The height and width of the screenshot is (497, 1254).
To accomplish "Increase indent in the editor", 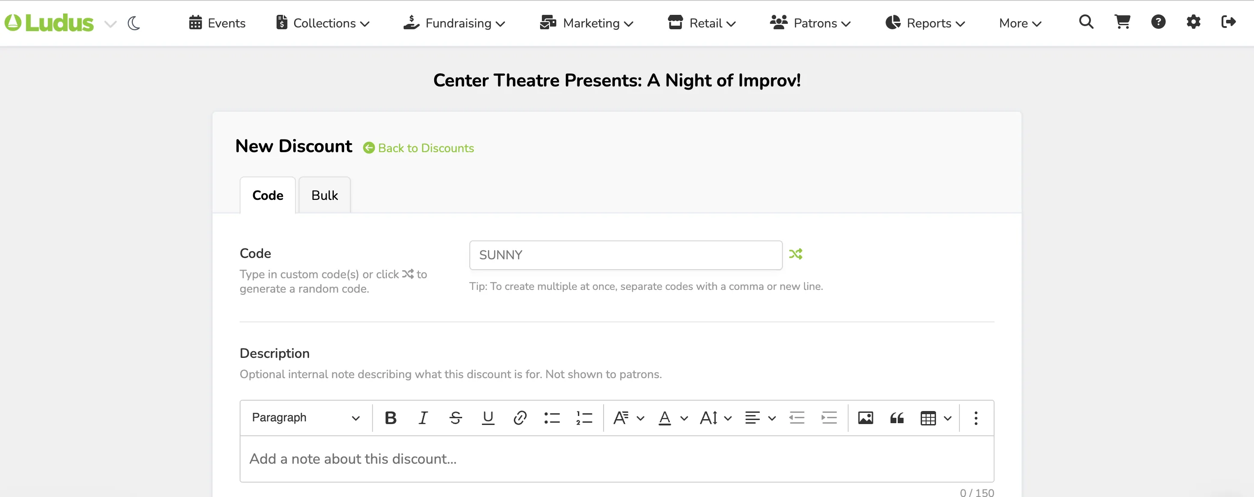I will pos(829,418).
